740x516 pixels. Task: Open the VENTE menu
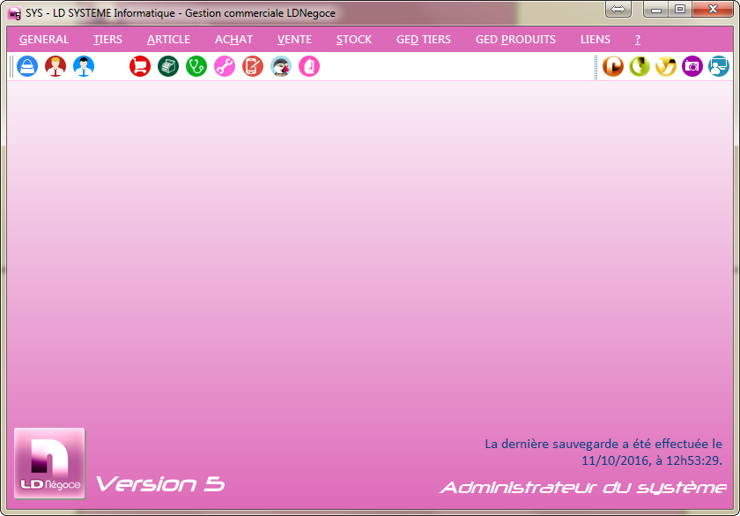294,39
